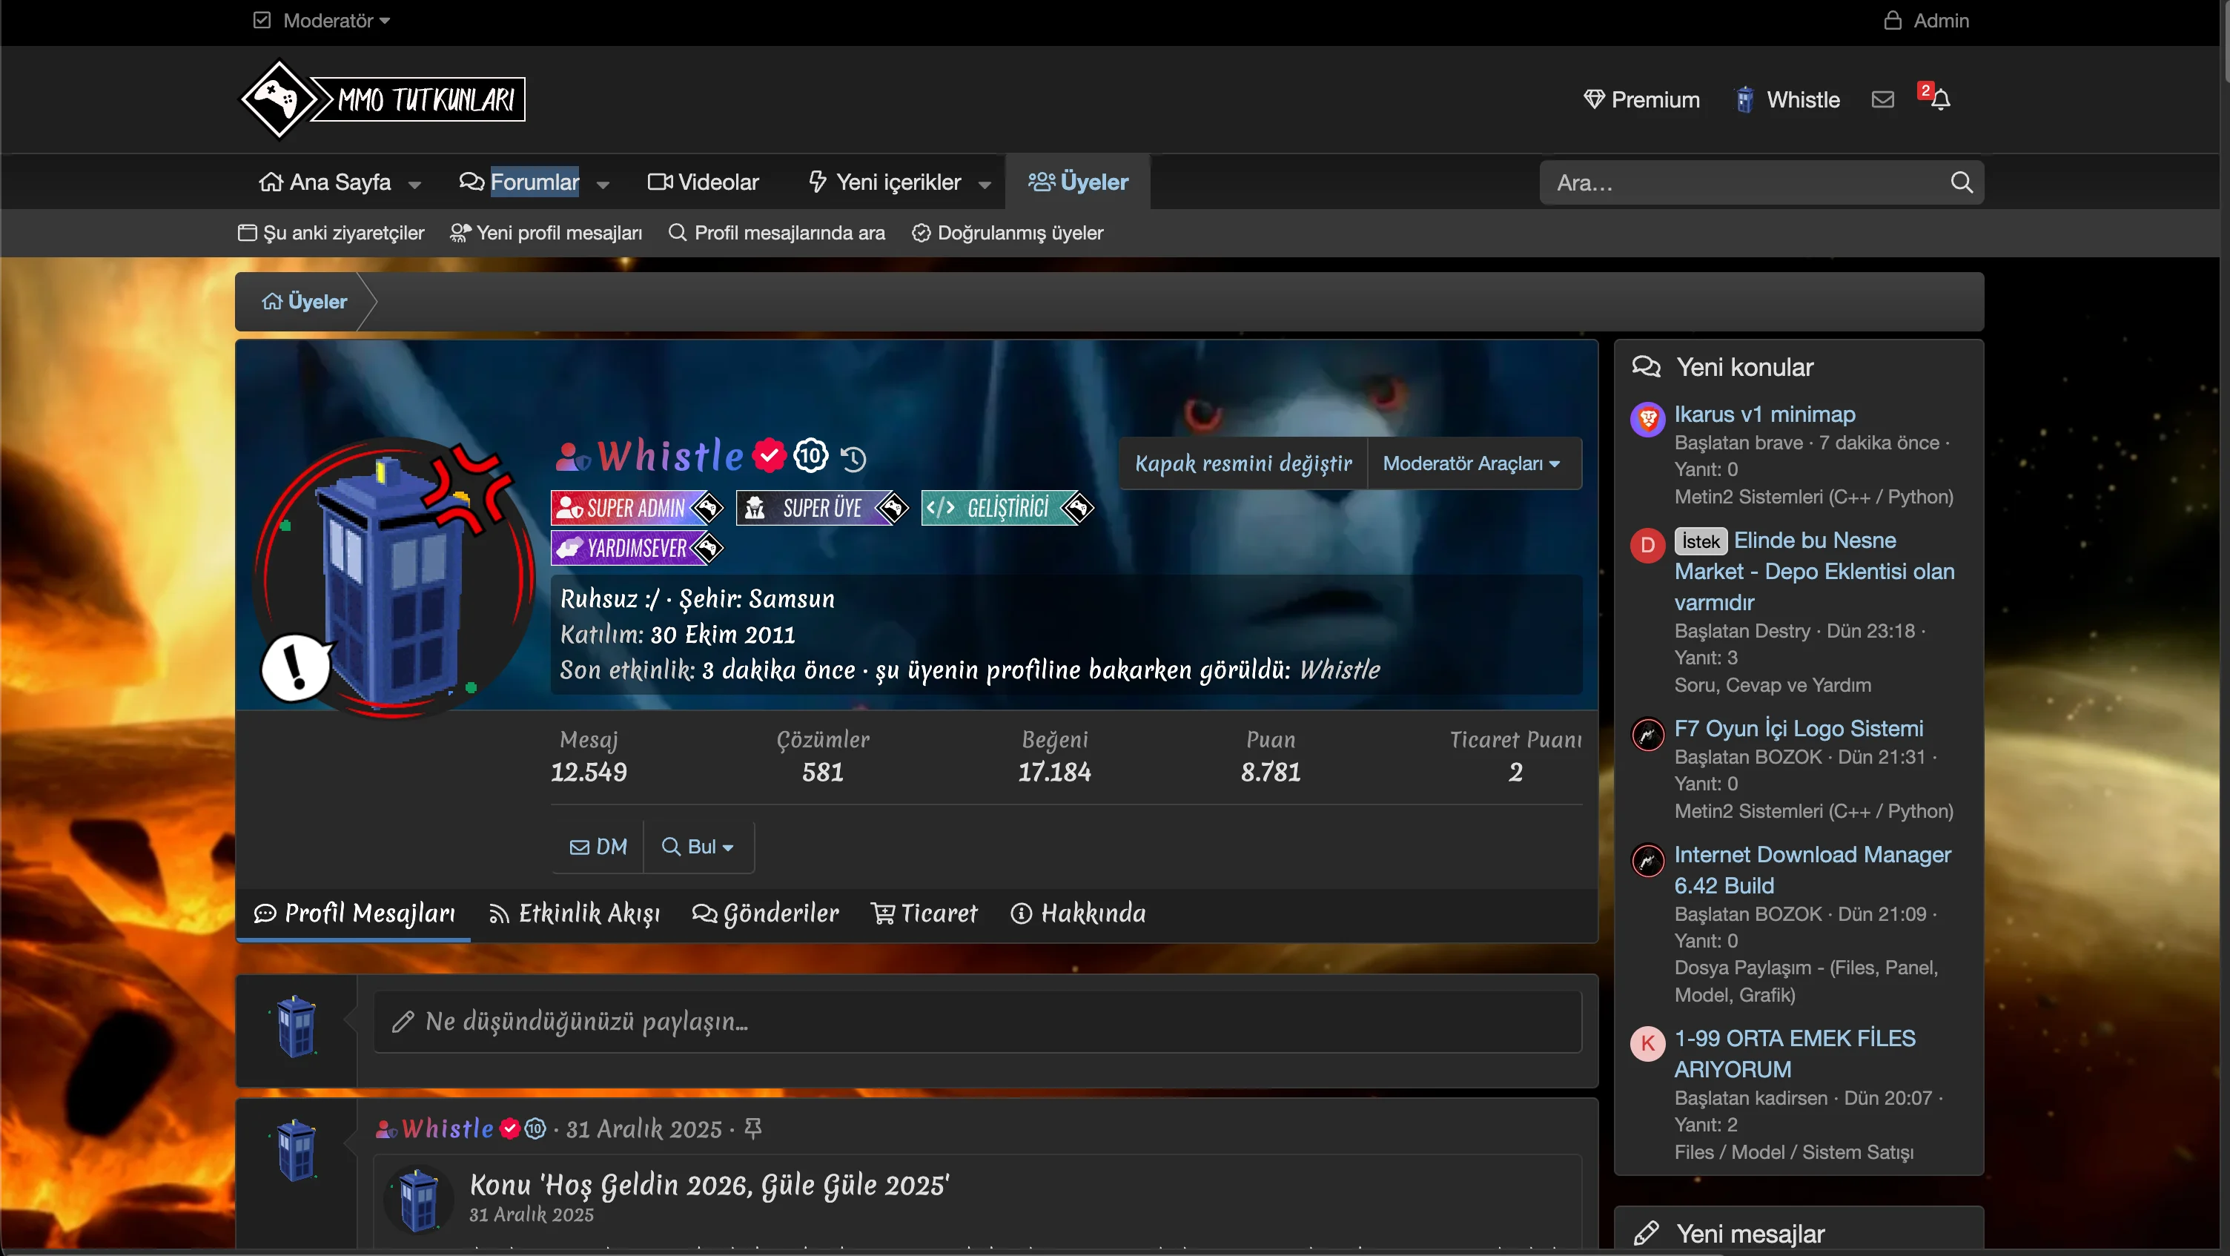Expand the Moderatör Araçları dropdown
Screen dimensions: 2230x1256
click(1471, 463)
